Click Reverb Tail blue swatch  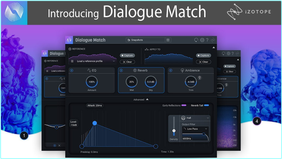(x=207, y=105)
